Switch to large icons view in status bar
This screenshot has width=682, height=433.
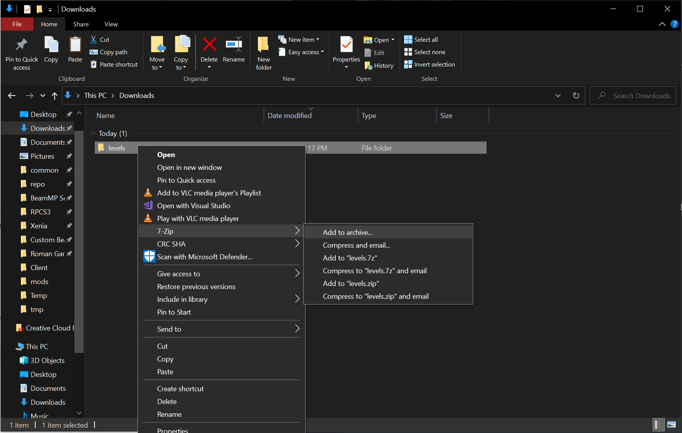point(672,425)
